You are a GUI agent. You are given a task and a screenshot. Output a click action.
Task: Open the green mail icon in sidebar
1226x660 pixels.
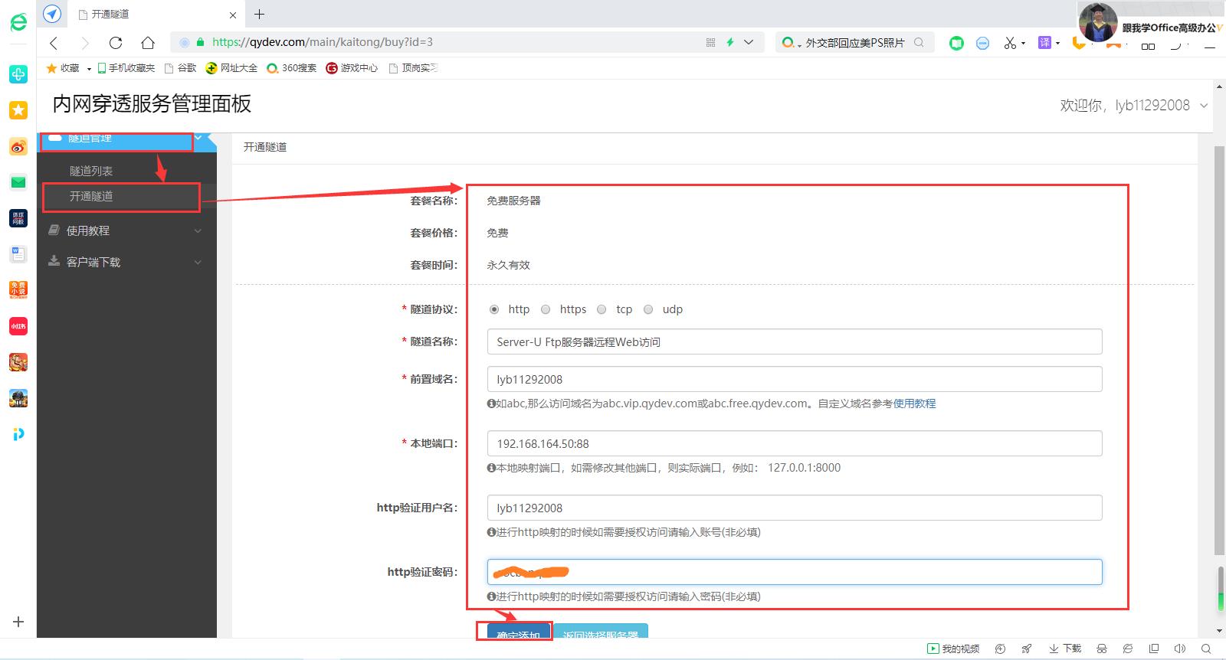pyautogui.click(x=18, y=182)
